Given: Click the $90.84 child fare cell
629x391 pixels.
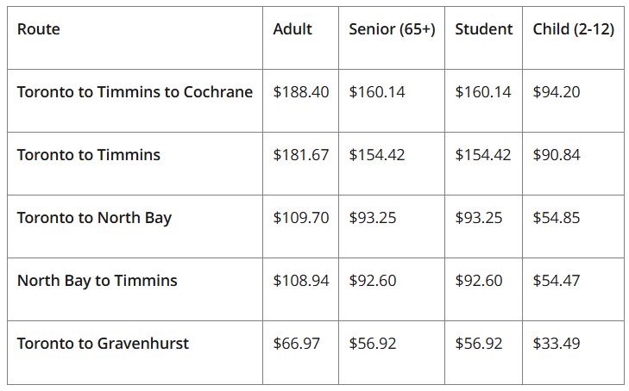Looking at the screenshot, I should 557,155.
